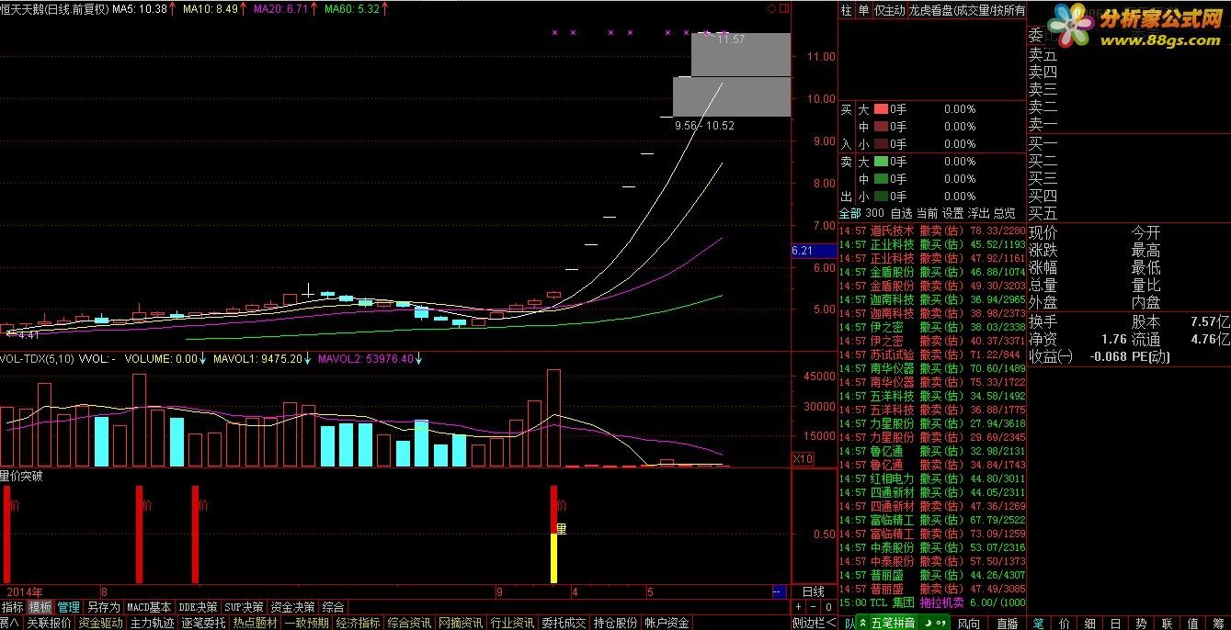Open 龙虎看盘 filter dropdown header

(x=966, y=11)
